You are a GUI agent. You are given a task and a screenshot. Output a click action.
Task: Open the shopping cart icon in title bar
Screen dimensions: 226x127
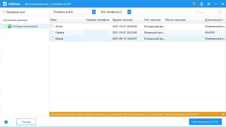coord(194,4)
